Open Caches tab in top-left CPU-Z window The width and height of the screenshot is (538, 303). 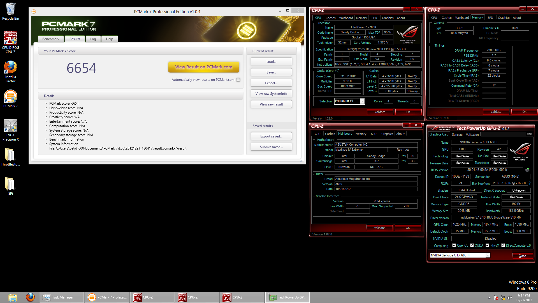(330, 18)
